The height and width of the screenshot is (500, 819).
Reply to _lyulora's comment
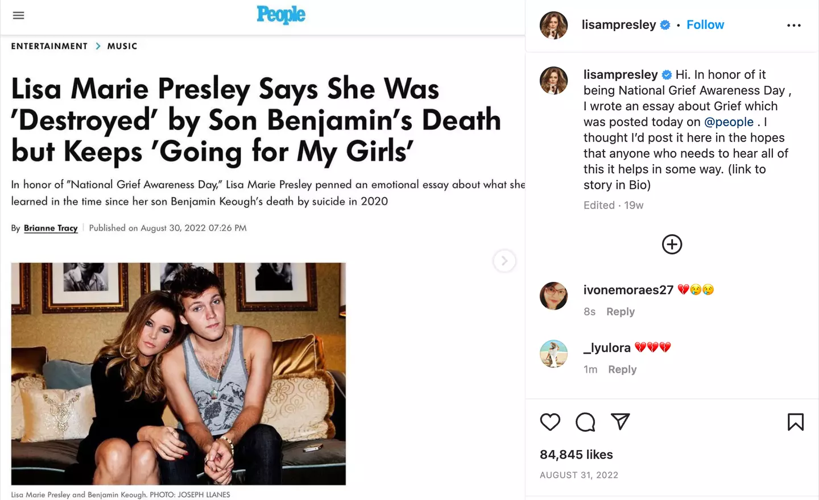[622, 370]
